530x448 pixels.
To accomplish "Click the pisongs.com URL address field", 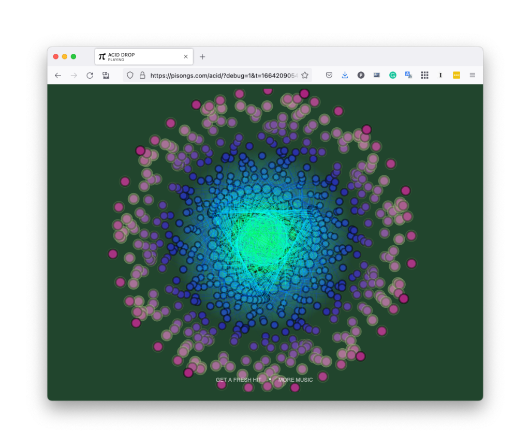I will (223, 76).
